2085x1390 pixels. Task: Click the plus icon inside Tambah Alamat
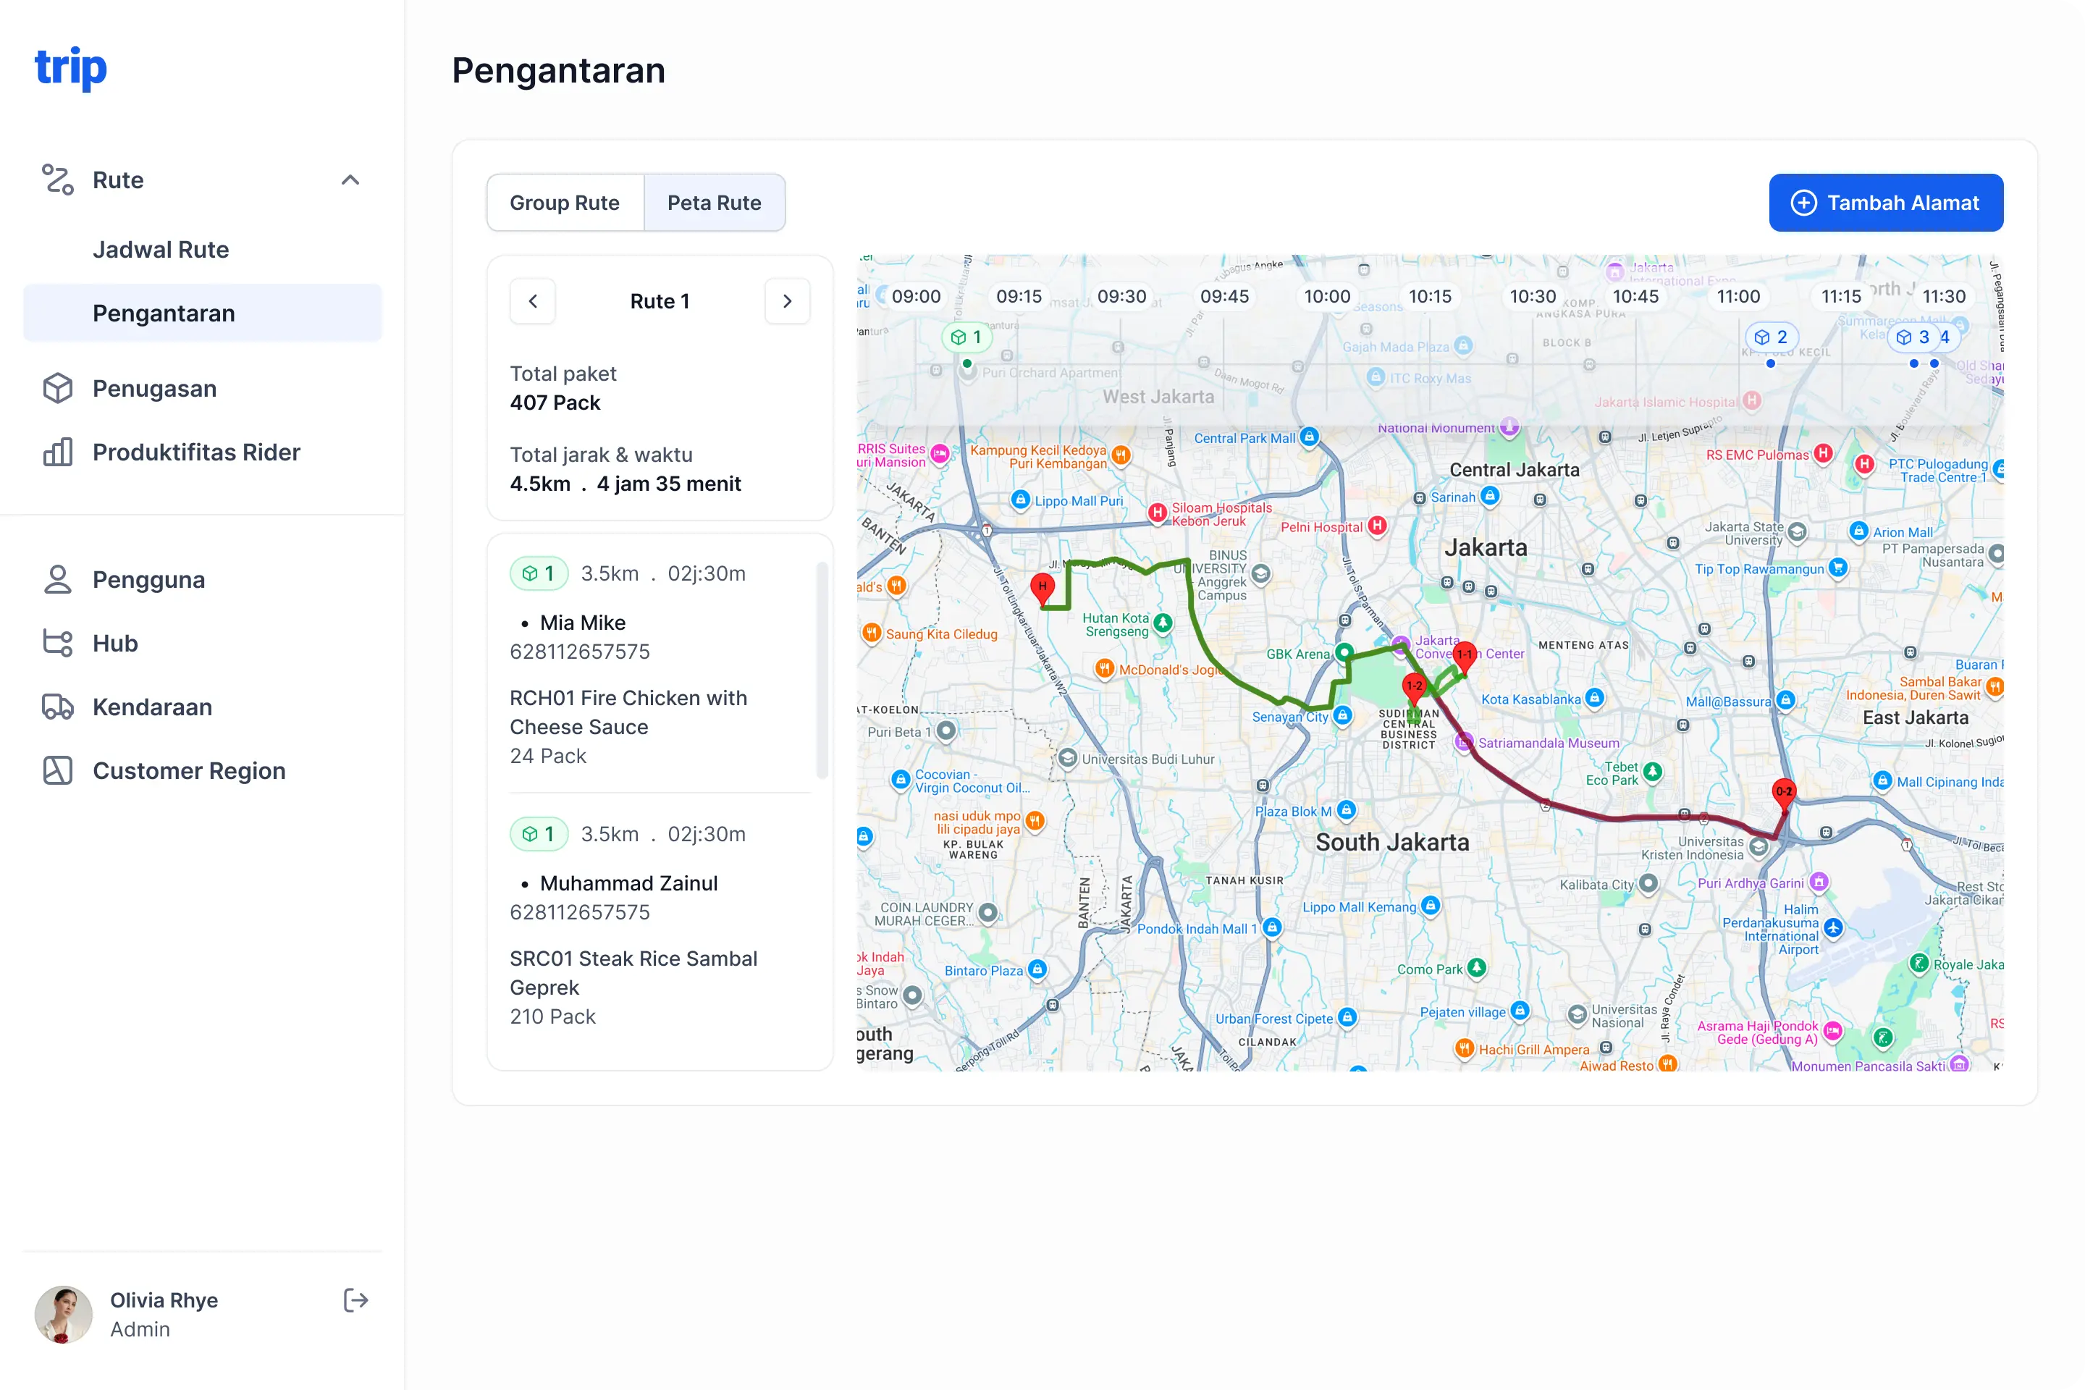[1804, 203]
